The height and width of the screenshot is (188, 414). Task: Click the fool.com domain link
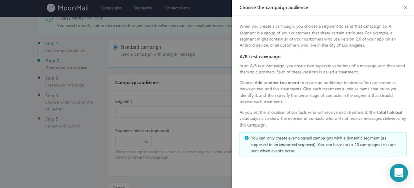95,18
